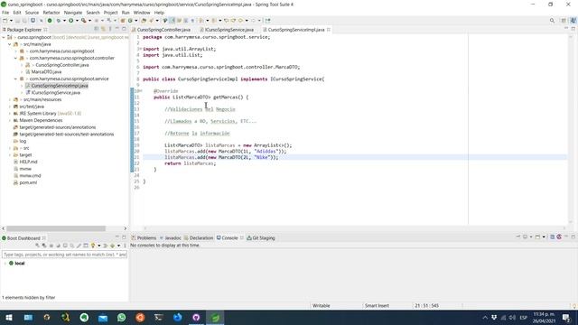Click the first Boot Dashboard toolbar icon
This screenshot has height=325, width=578.
37,245
